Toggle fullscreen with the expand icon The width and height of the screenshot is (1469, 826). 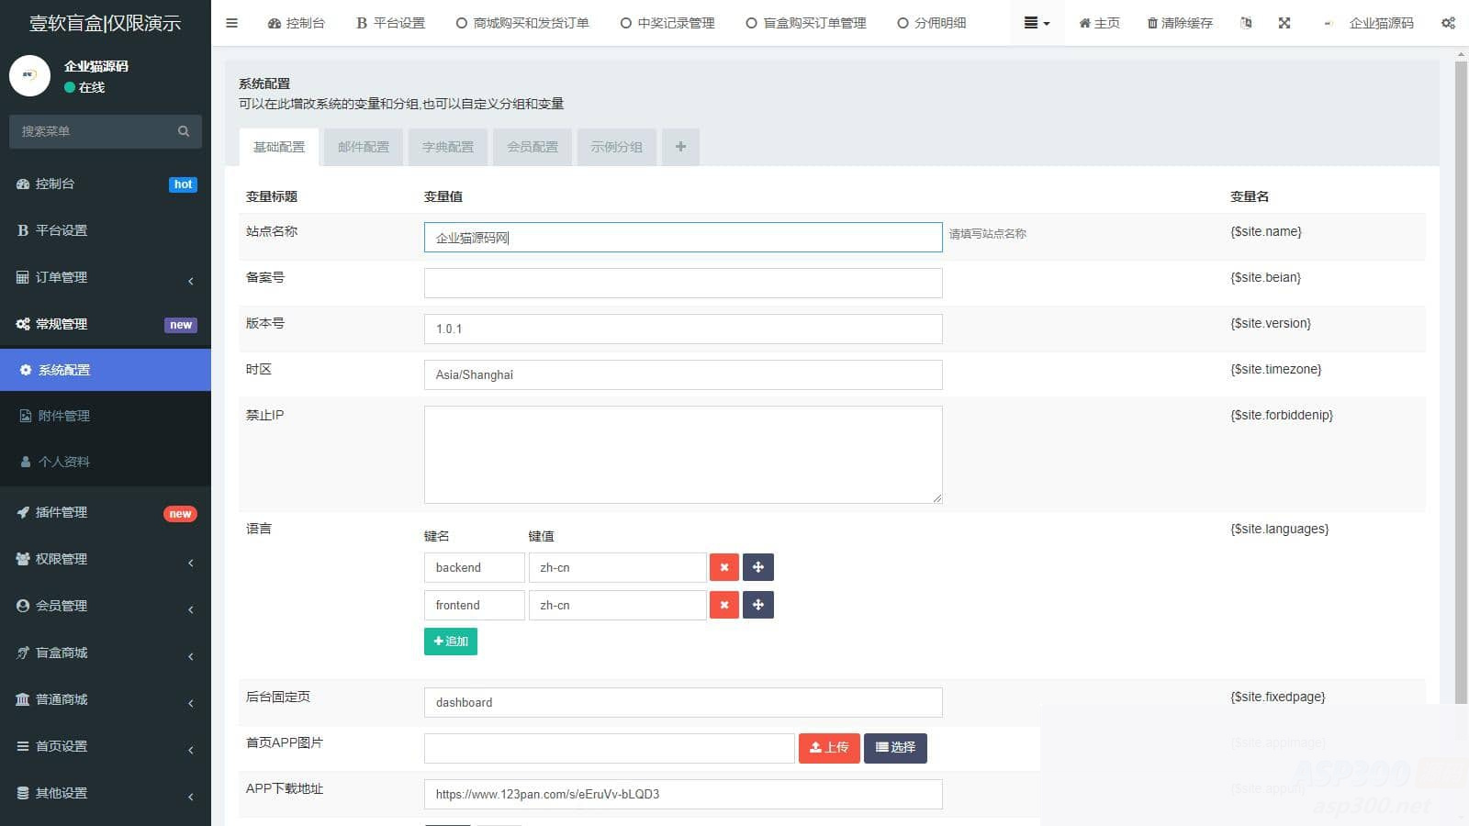coord(1283,23)
